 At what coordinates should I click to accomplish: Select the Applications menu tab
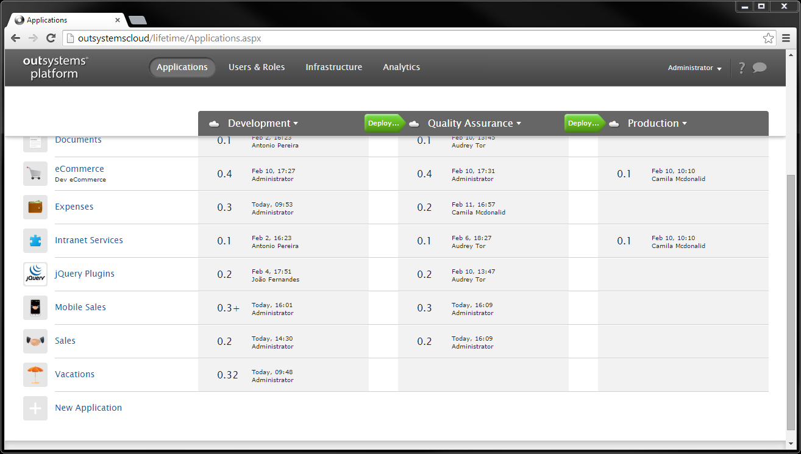182,67
